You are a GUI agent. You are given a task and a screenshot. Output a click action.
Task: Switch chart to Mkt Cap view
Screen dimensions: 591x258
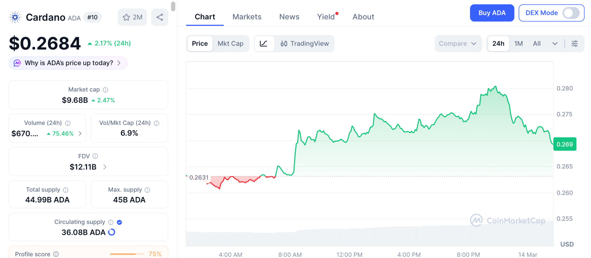[230, 44]
